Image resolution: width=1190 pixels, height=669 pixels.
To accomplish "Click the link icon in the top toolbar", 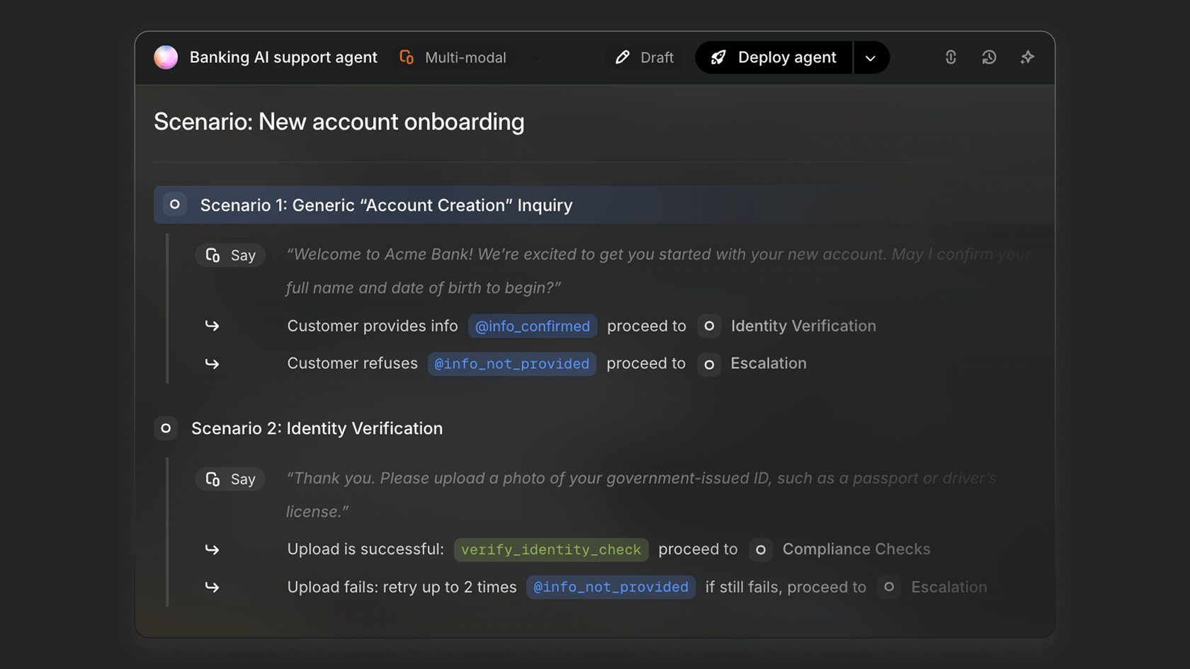I will pos(951,57).
